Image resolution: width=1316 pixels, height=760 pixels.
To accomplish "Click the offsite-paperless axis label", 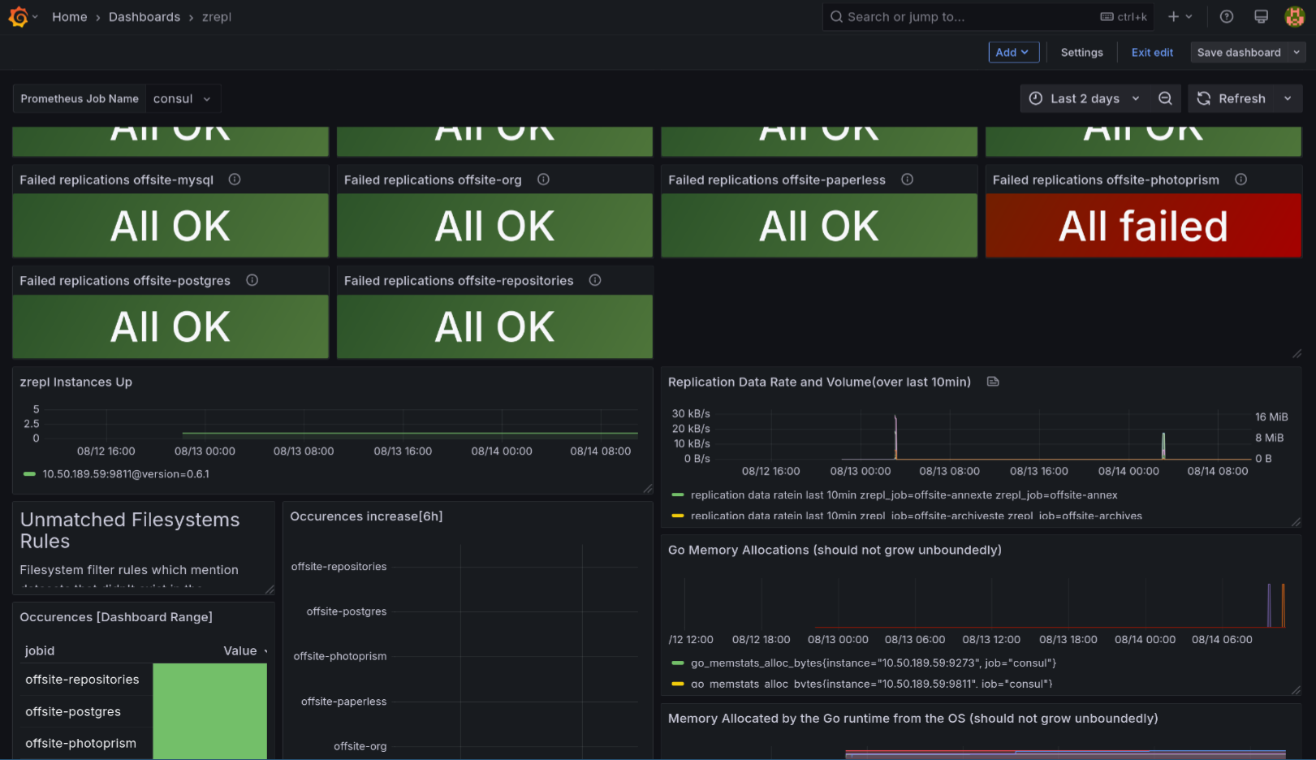I will click(343, 702).
